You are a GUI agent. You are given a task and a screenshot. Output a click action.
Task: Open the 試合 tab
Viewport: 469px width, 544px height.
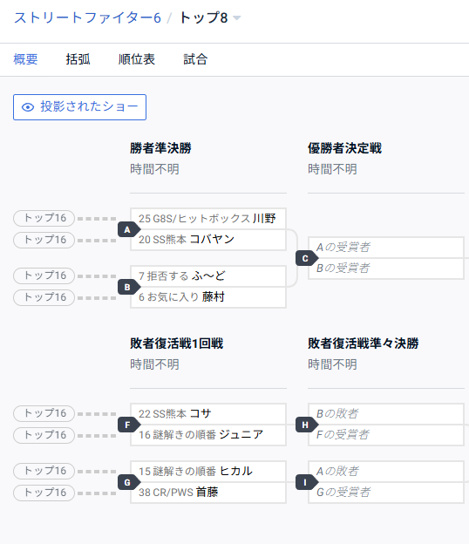click(195, 59)
